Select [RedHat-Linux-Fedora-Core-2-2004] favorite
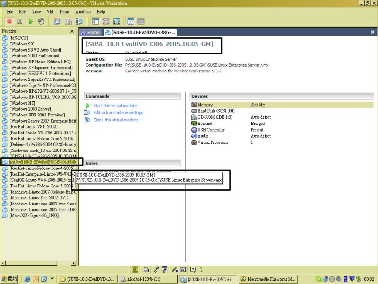The width and height of the screenshot is (378, 284). (x=42, y=139)
